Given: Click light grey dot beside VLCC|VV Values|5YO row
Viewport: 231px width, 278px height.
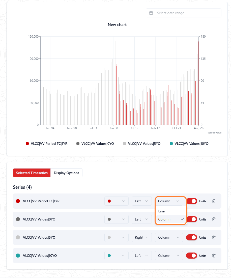Looking at the screenshot, I should pos(18,237).
